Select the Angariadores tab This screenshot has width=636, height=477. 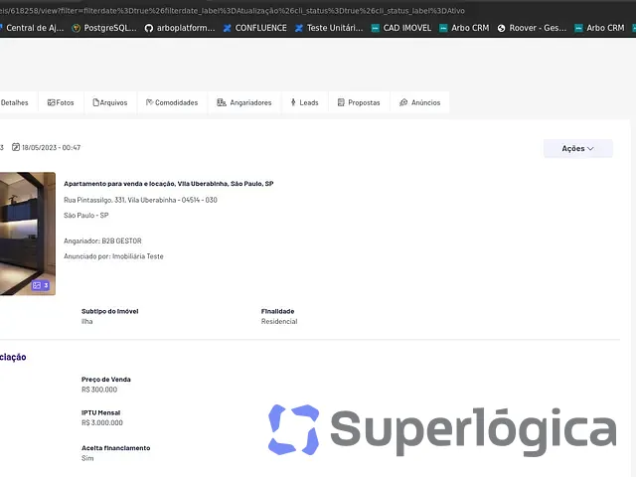coord(244,102)
